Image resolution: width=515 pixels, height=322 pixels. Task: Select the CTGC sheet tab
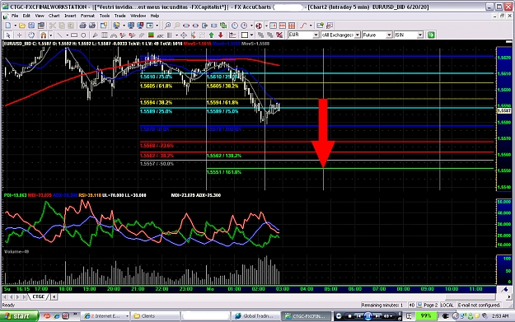39,296
